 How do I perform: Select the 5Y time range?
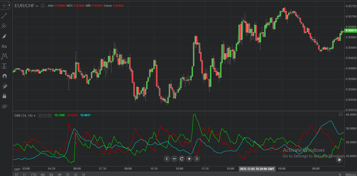[x=17, y=175]
